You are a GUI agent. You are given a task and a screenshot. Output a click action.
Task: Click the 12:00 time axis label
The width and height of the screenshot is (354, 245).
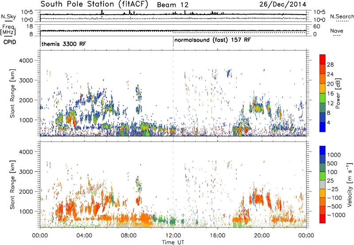173,235
